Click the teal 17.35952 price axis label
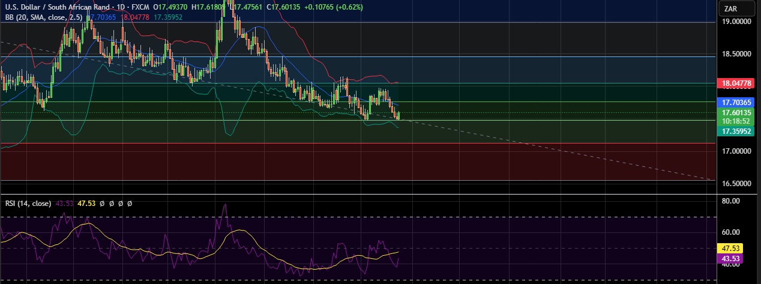The image size is (761, 284). 737,131
